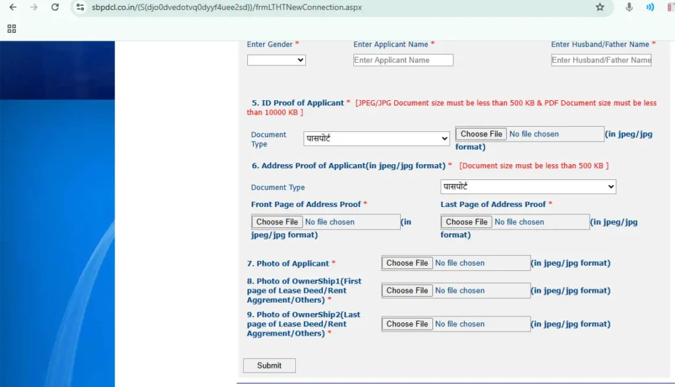Choose File for Photo of Applicant
The image size is (675, 387).
(407, 263)
